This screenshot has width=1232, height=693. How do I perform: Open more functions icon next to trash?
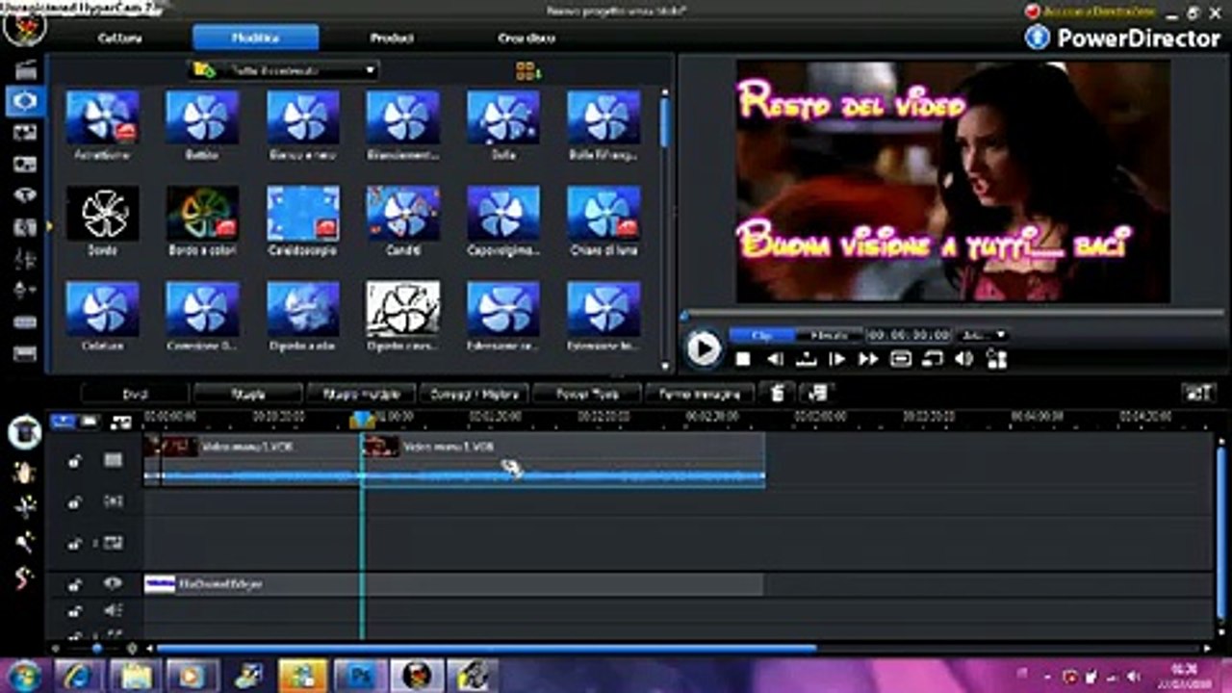point(817,393)
